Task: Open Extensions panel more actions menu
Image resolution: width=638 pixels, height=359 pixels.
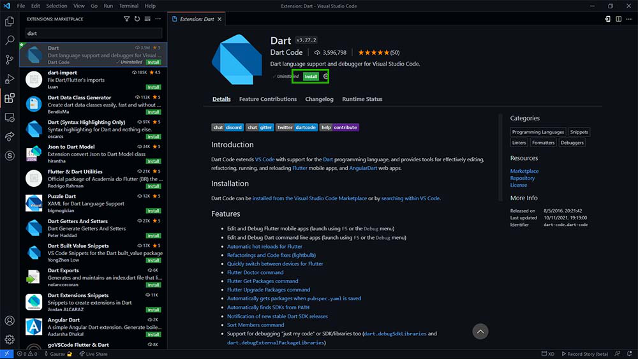Action: 158,18
